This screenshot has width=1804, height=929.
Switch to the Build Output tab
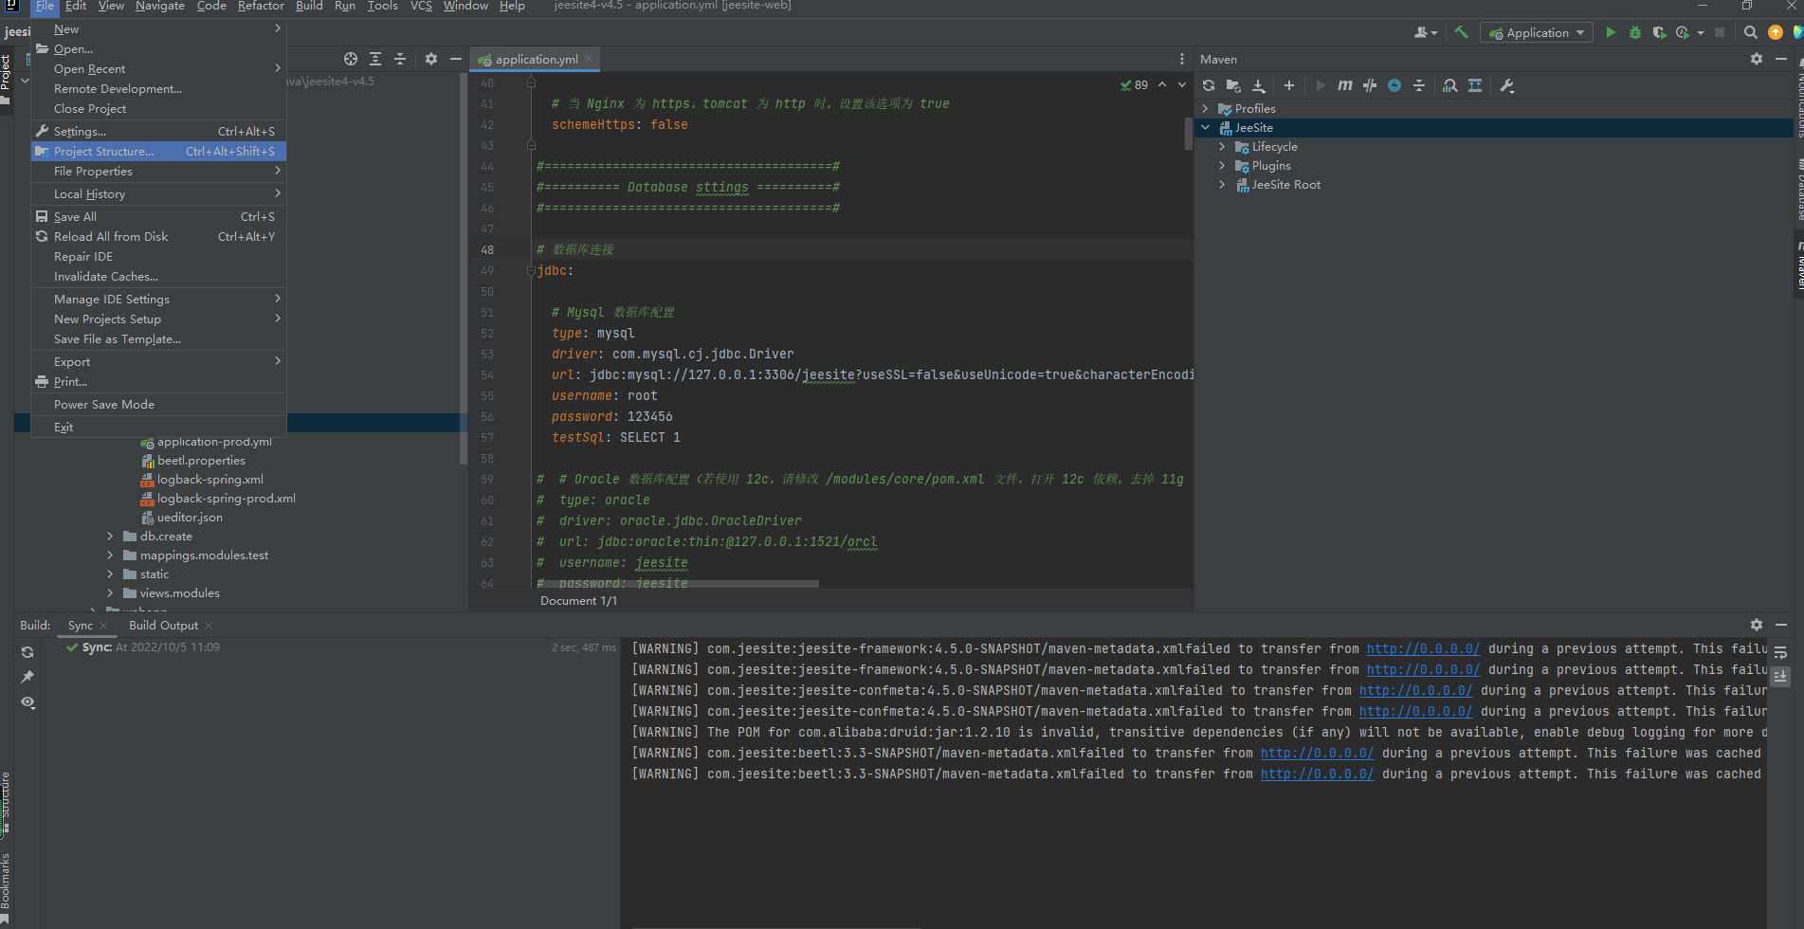(163, 626)
